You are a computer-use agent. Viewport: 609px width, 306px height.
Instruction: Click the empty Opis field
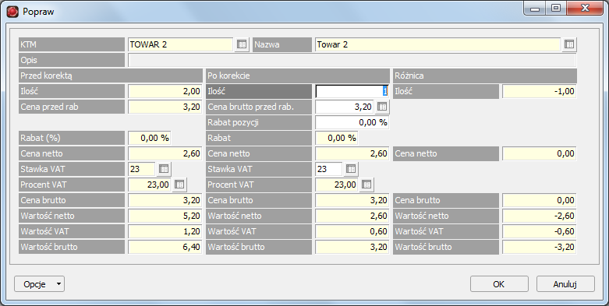tap(352, 60)
